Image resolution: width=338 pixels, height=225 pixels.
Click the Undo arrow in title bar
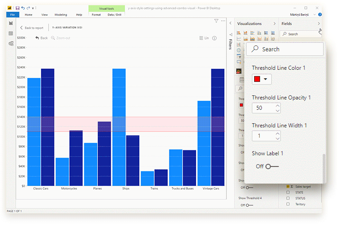point(23,8)
